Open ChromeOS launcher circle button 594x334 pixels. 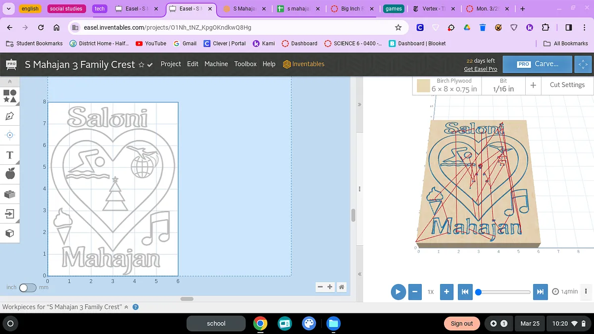click(10, 324)
